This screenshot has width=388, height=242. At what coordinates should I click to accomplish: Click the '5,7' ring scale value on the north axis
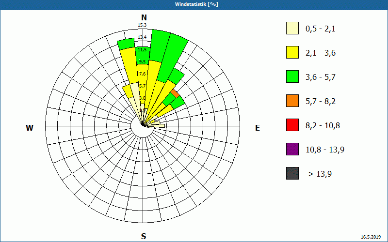(x=142, y=86)
